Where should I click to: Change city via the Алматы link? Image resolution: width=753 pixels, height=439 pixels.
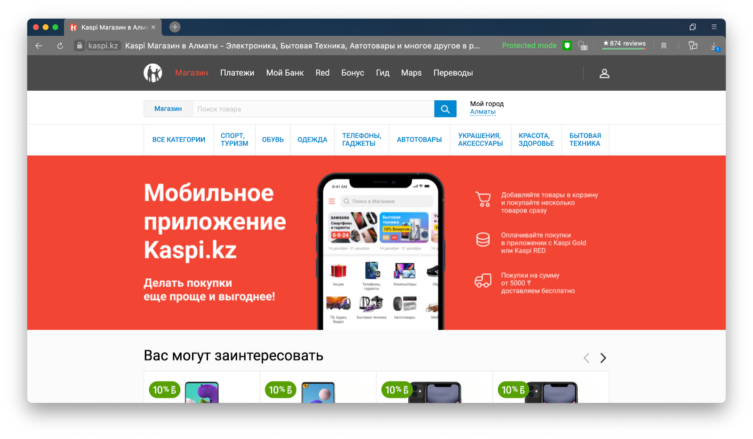pyautogui.click(x=483, y=112)
